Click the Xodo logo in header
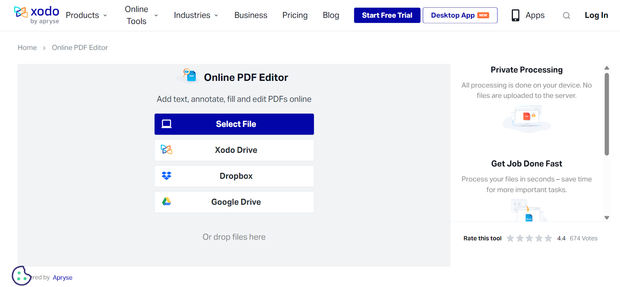 (x=36, y=15)
